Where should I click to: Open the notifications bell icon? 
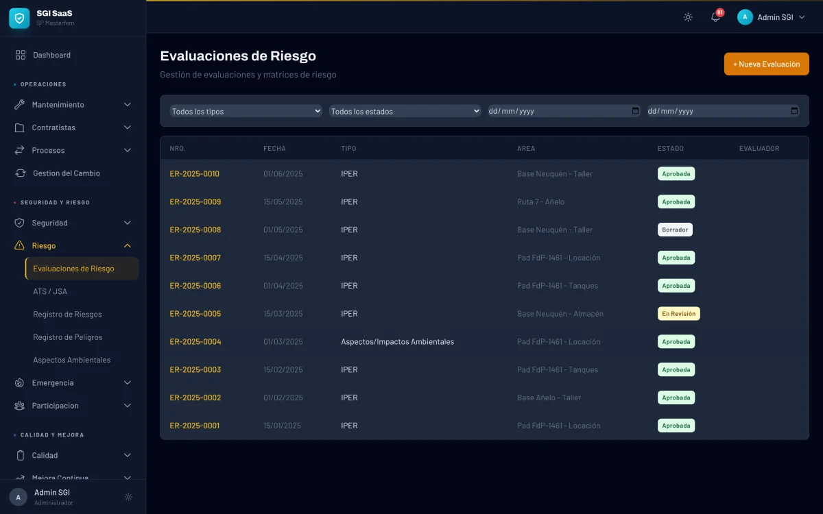coord(715,17)
